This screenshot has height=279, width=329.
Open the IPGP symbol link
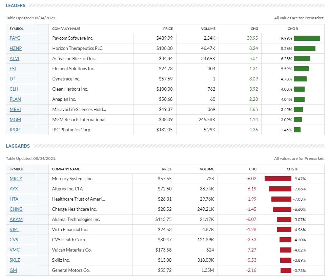coord(15,130)
